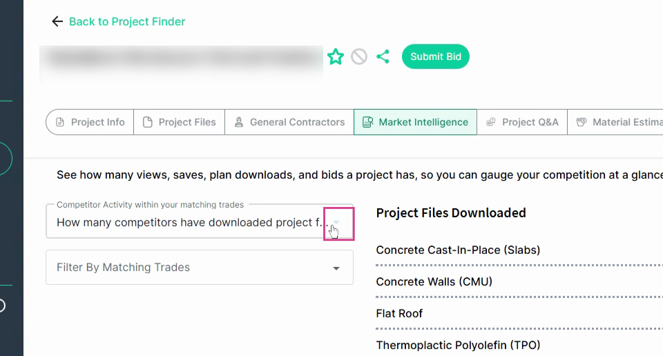Click the Submit Bid button
This screenshot has width=663, height=356.
(436, 57)
